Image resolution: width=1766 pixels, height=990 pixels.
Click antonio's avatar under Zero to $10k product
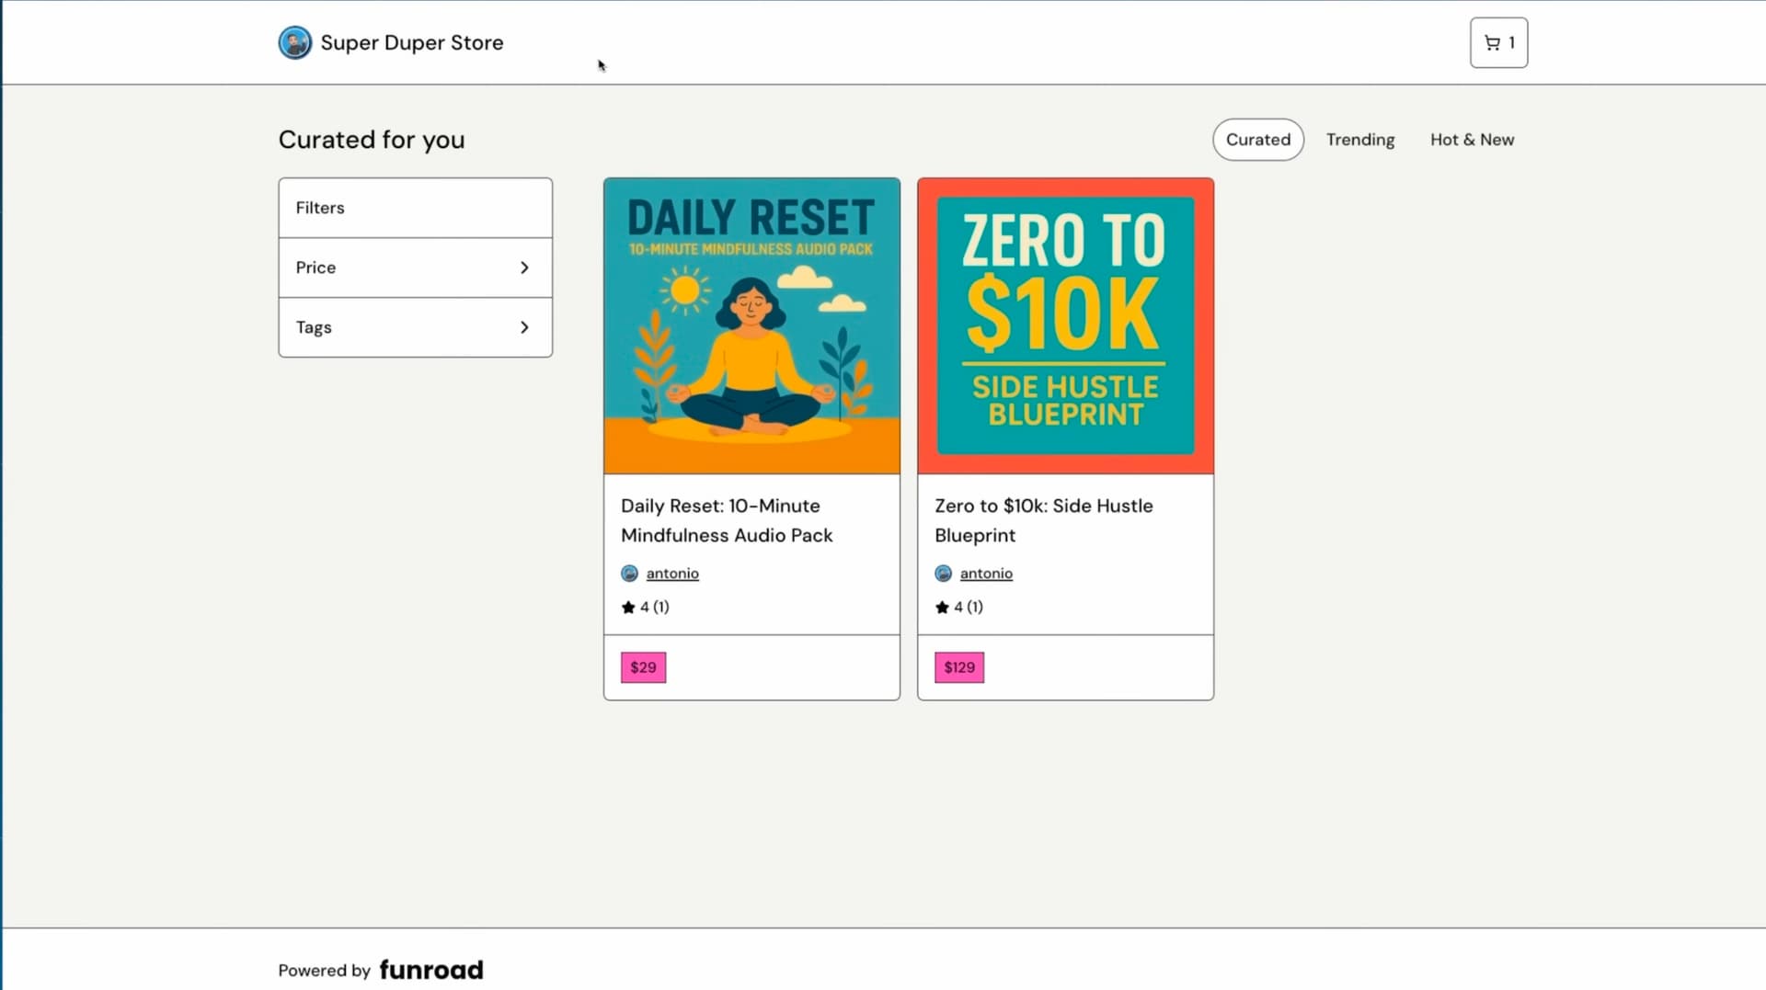point(943,574)
